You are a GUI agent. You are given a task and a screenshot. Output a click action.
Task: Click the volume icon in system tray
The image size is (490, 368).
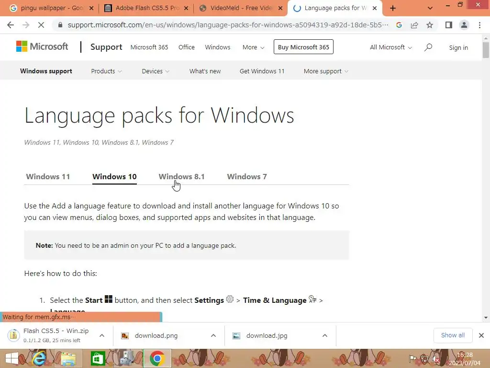[435, 358]
